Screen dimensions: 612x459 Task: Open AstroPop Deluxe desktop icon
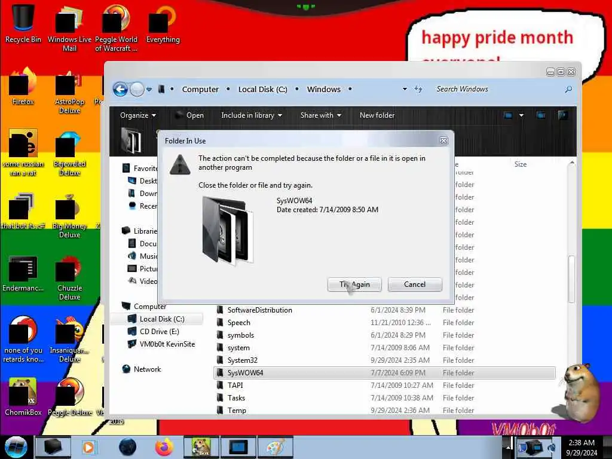[x=69, y=91]
